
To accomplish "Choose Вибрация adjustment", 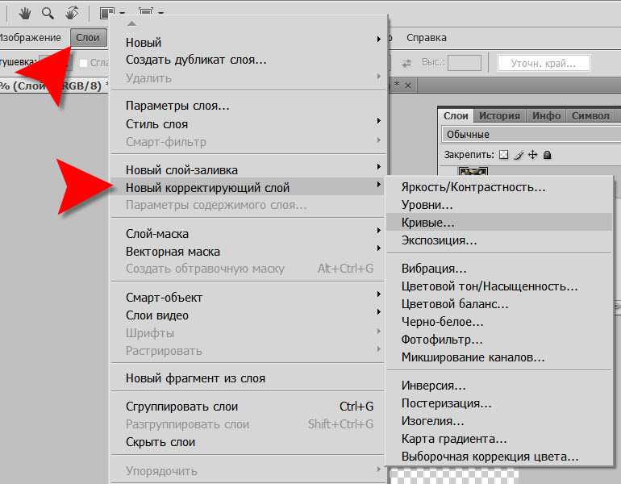I will [x=500, y=269].
